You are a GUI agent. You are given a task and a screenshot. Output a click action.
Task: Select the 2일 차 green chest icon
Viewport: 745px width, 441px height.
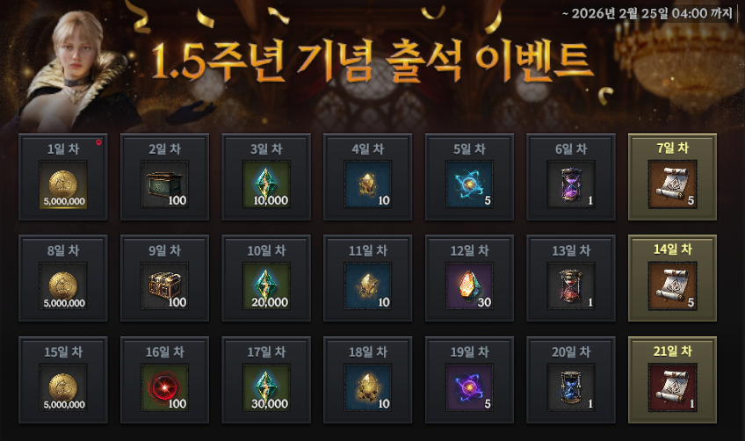coord(164,184)
